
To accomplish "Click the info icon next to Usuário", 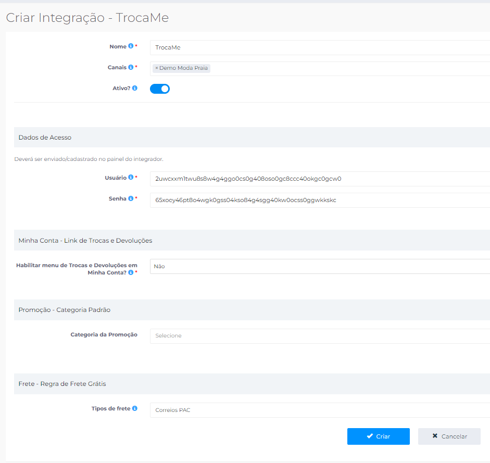I will click(x=131, y=177).
